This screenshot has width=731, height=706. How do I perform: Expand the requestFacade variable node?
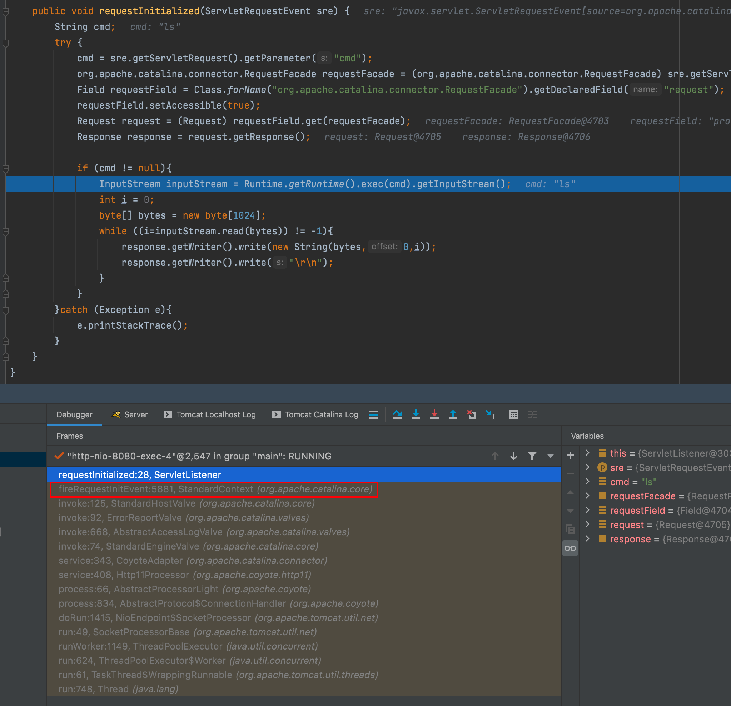587,496
